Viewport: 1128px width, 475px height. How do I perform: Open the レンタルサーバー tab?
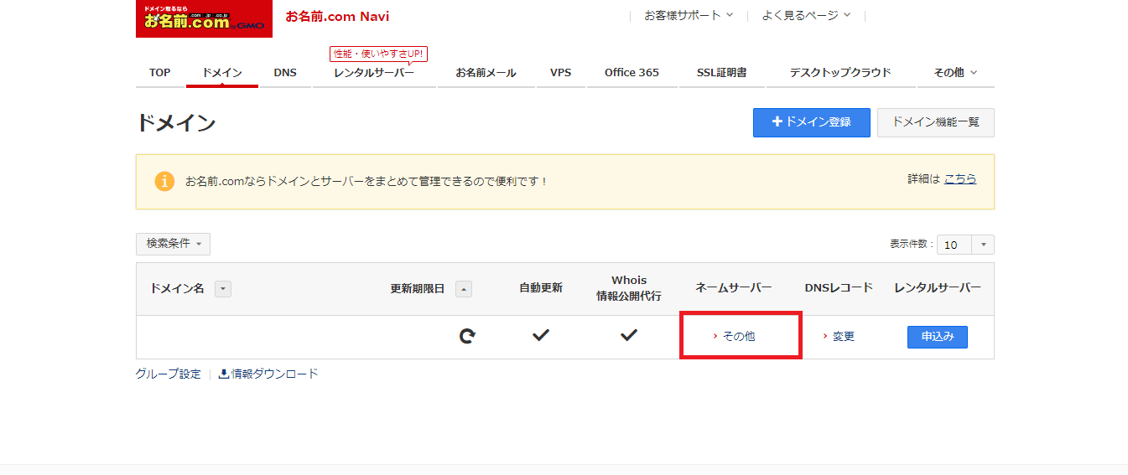[374, 73]
